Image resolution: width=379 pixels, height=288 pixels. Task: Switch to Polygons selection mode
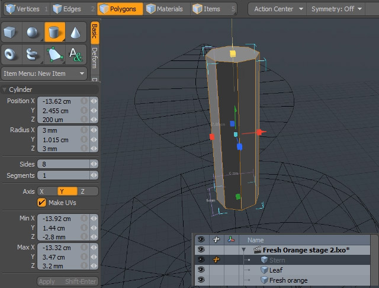120,9
